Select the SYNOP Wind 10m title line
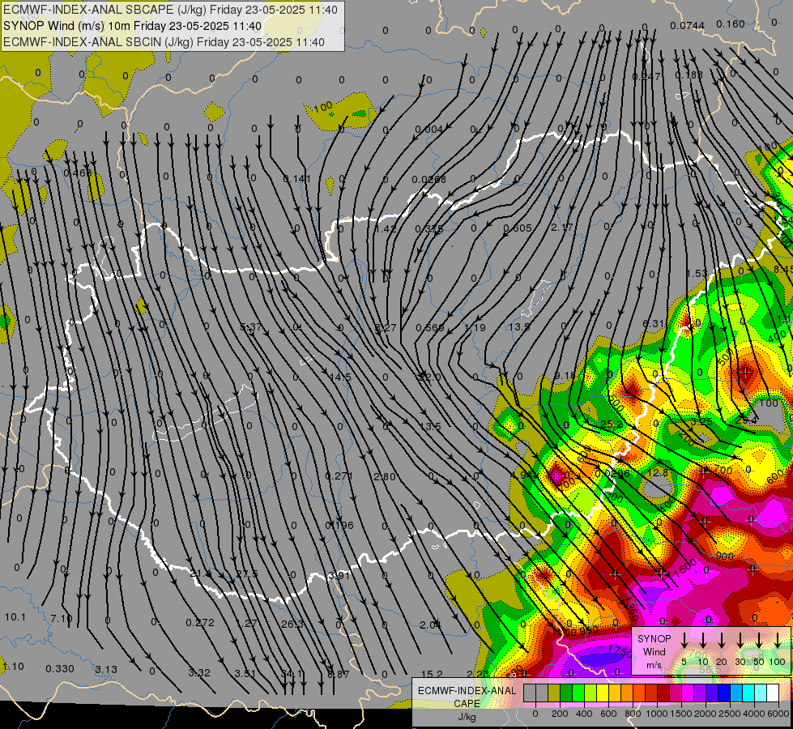Screen dimensions: 793x729 (x=133, y=26)
